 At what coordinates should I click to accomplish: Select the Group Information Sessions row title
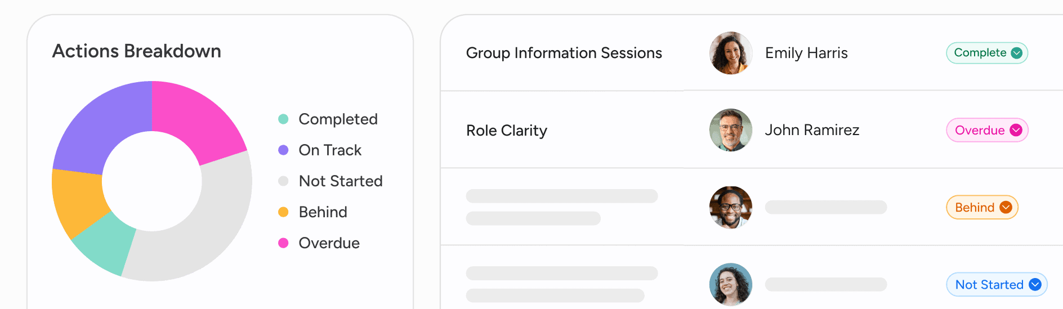pyautogui.click(x=564, y=53)
